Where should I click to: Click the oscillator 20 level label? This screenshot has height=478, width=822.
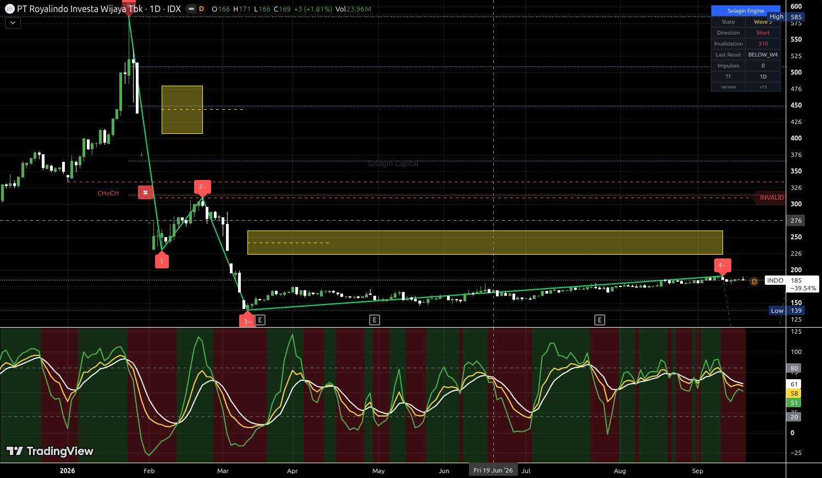pyautogui.click(x=795, y=417)
